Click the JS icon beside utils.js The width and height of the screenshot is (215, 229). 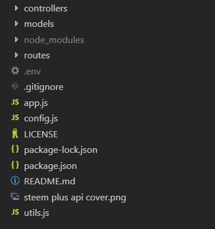tap(15, 212)
